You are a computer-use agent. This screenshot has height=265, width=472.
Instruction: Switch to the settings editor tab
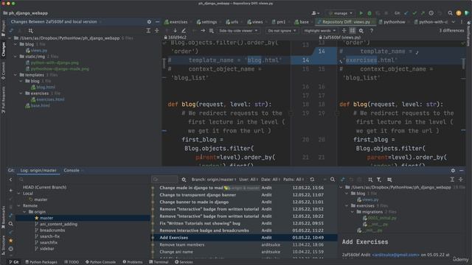point(207,22)
